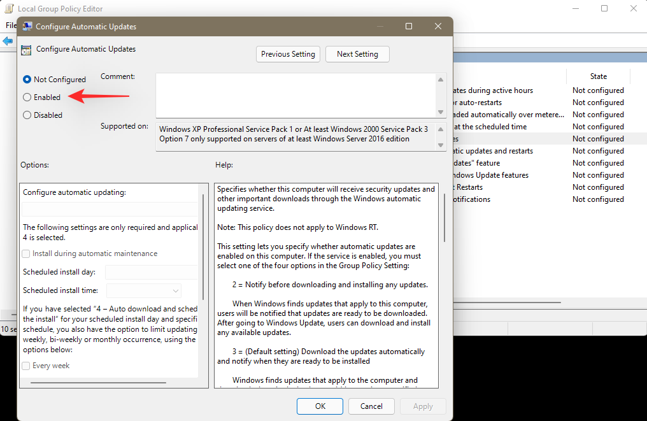Go to the Next Setting

pyautogui.click(x=357, y=54)
